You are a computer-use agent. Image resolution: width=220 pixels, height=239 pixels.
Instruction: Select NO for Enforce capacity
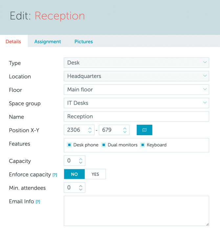(x=75, y=174)
